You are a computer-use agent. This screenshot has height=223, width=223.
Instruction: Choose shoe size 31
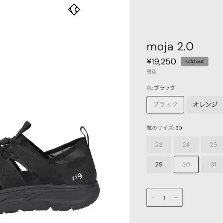(x=212, y=164)
